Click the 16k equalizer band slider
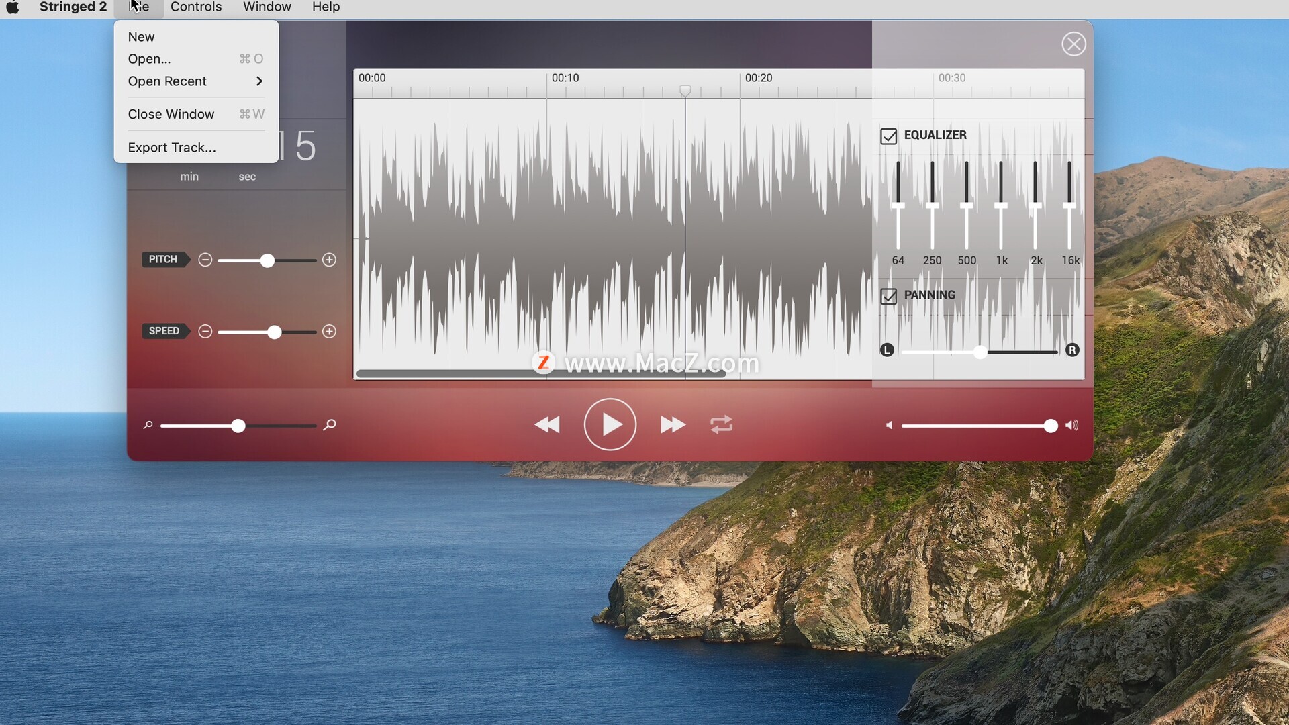Image resolution: width=1289 pixels, height=725 pixels. 1069,205
